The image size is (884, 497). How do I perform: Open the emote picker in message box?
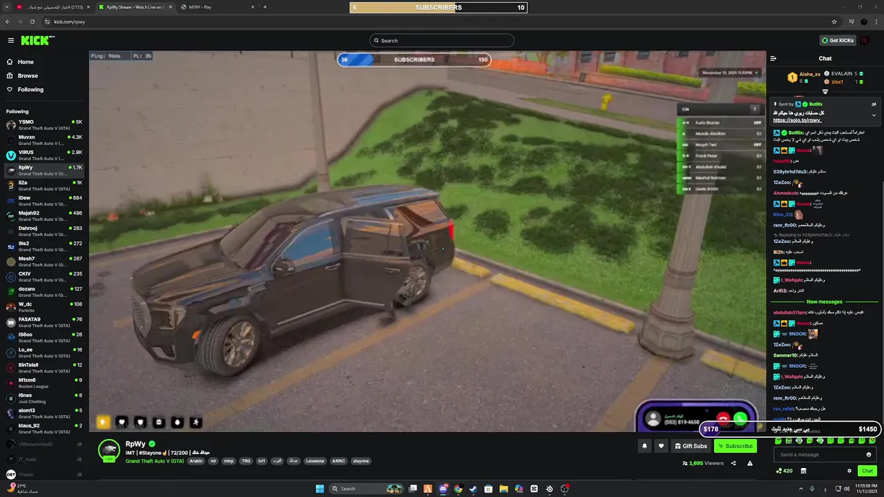tap(869, 454)
